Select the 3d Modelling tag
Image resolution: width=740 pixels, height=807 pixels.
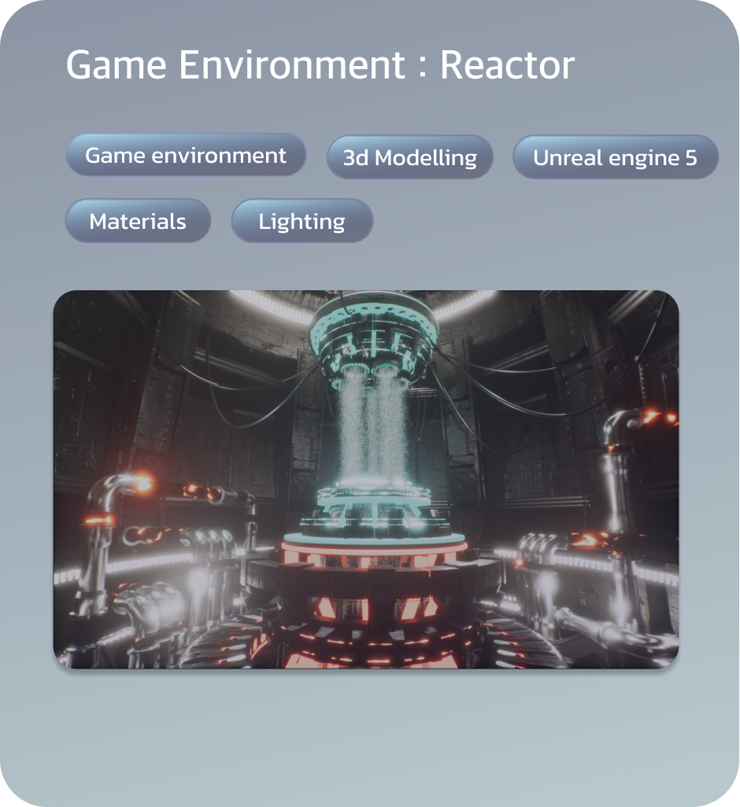pyautogui.click(x=409, y=157)
